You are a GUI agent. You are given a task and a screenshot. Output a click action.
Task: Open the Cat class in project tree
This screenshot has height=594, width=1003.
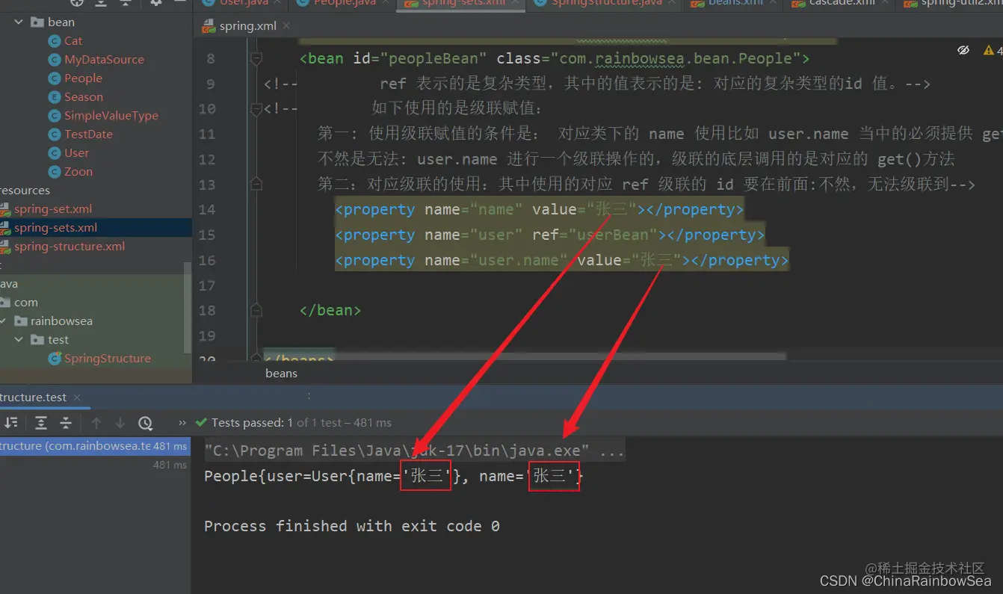(73, 41)
